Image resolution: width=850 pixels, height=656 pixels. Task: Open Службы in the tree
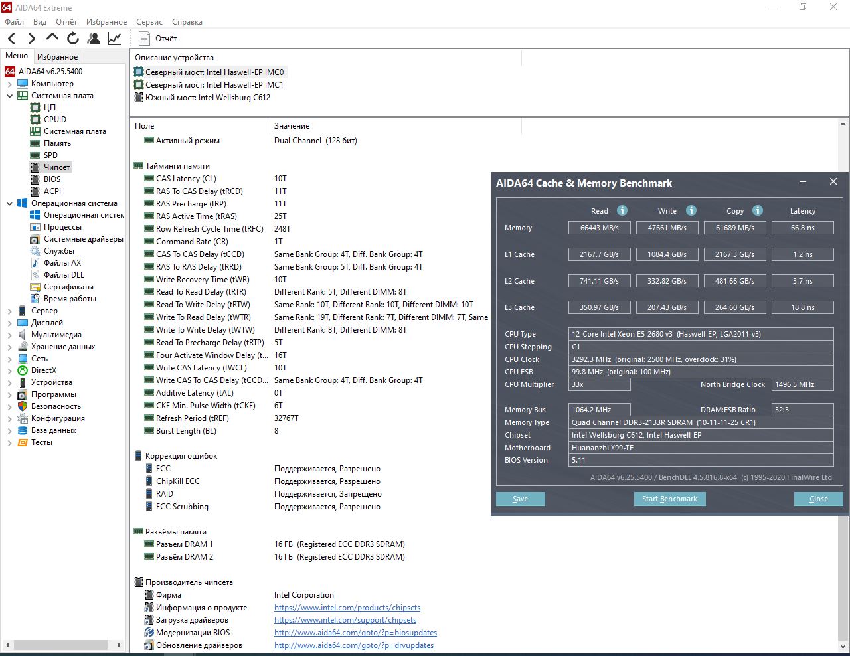click(59, 251)
